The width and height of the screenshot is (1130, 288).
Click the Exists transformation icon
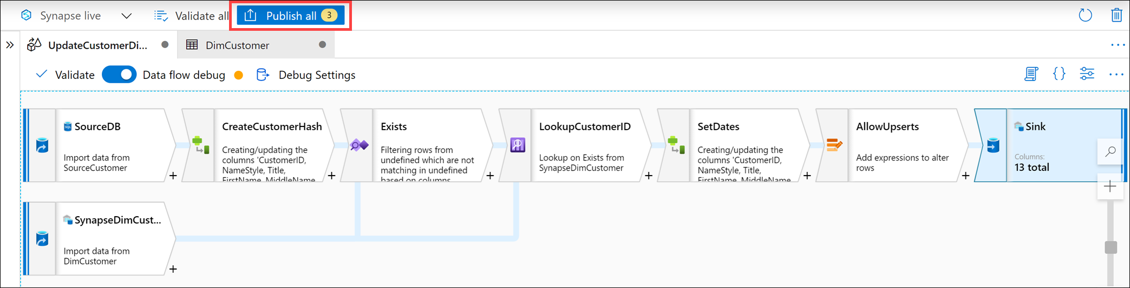(x=359, y=145)
